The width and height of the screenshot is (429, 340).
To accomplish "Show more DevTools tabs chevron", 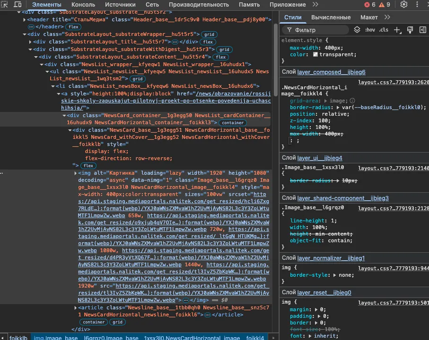I will pyautogui.click(x=315, y=4).
